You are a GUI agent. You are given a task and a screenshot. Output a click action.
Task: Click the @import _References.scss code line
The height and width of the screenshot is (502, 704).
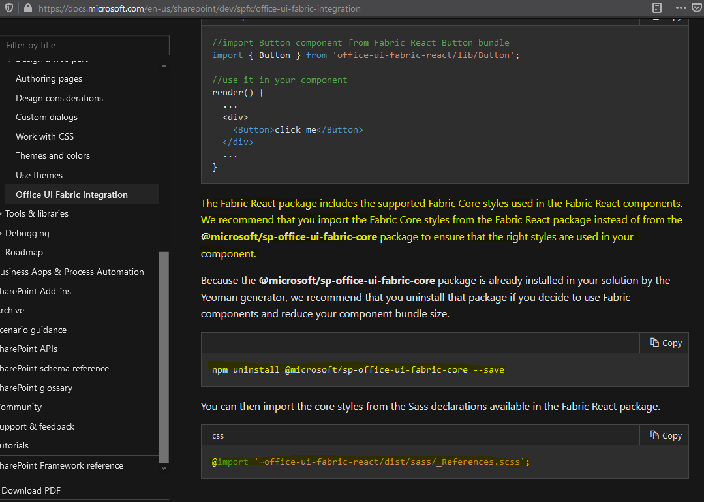tap(371, 462)
